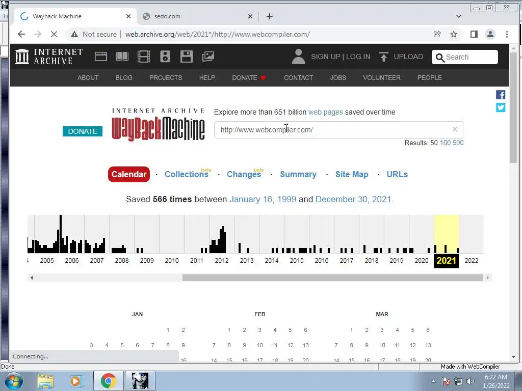Open the ABOUT menu item
This screenshot has height=391, width=522.
[88, 78]
